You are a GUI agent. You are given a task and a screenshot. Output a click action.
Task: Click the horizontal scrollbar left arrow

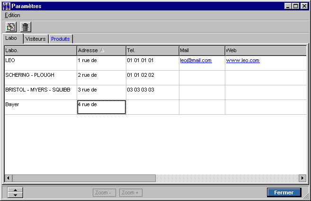coord(9,178)
